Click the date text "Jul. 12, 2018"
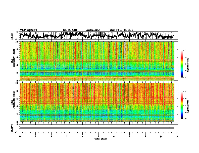The image size is (199, 153). click(x=70, y=30)
